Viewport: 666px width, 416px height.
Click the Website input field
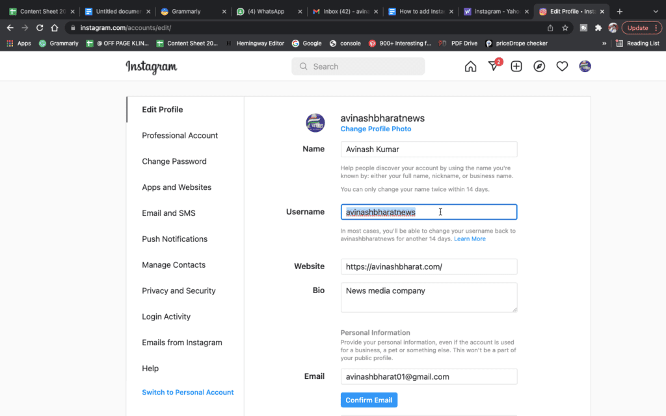pos(429,266)
